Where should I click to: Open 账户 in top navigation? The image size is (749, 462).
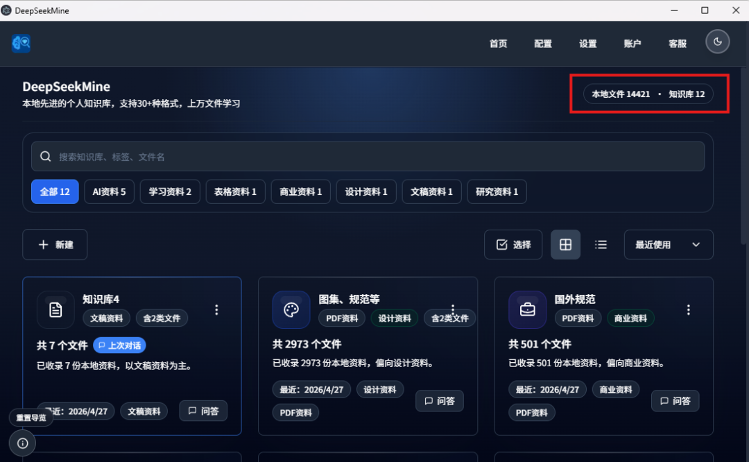(632, 44)
